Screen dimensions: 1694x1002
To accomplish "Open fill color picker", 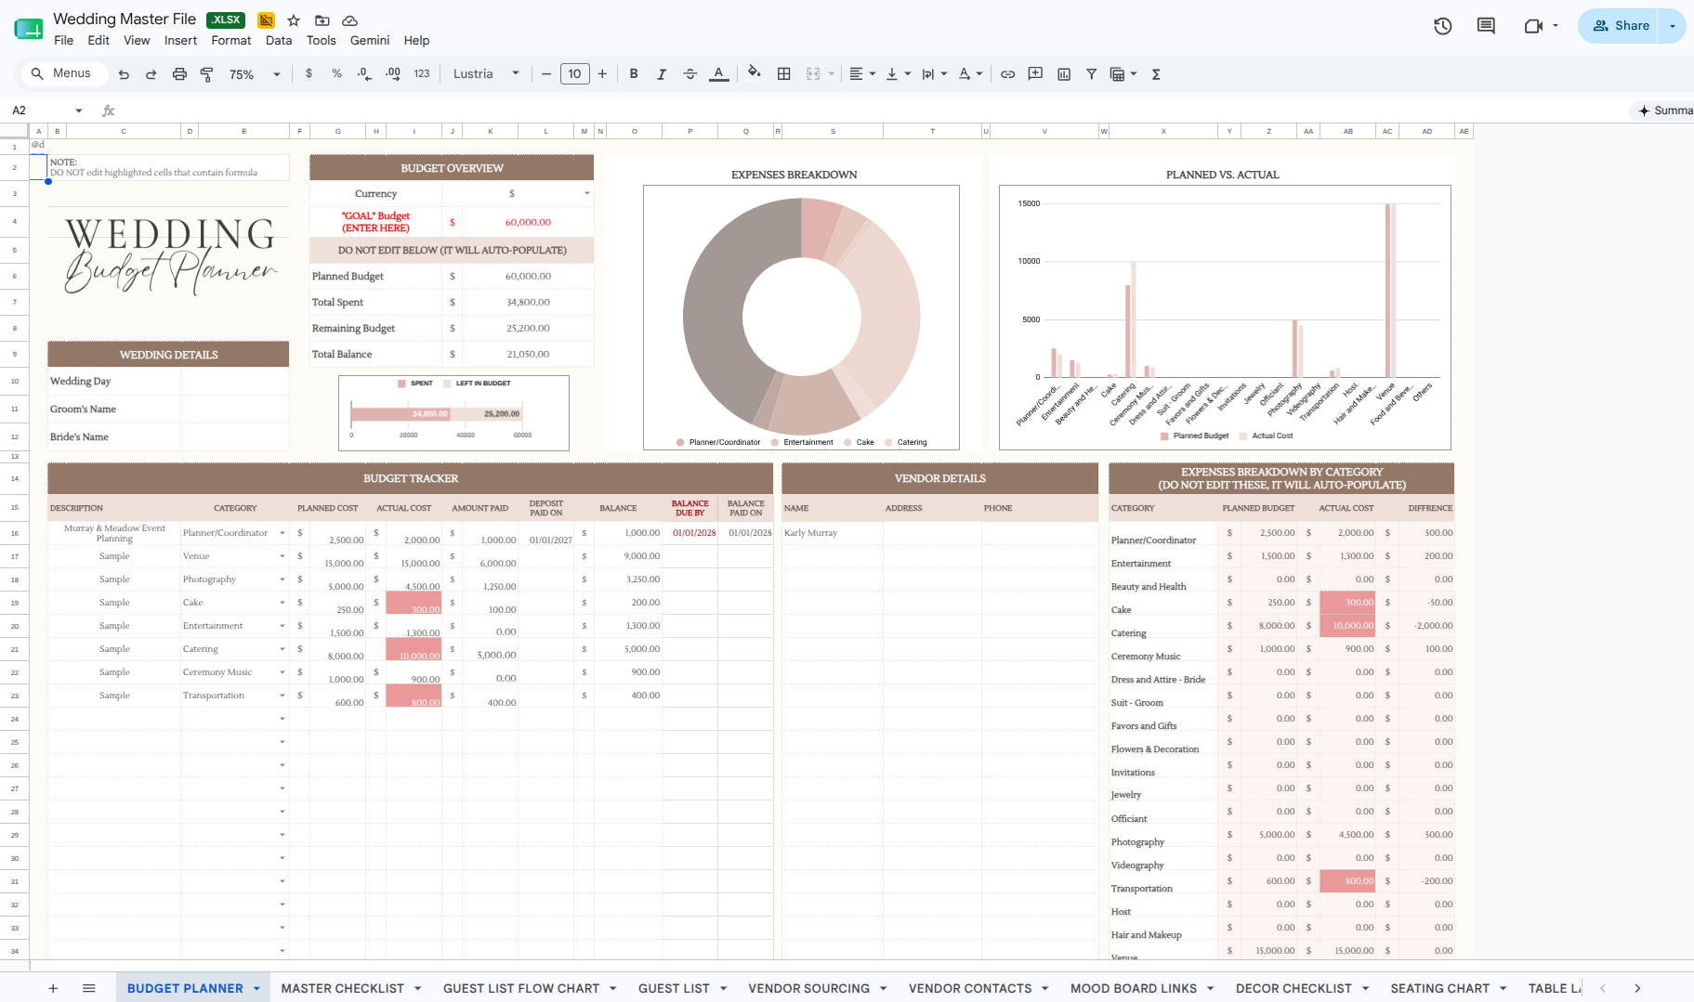I will pos(755,73).
